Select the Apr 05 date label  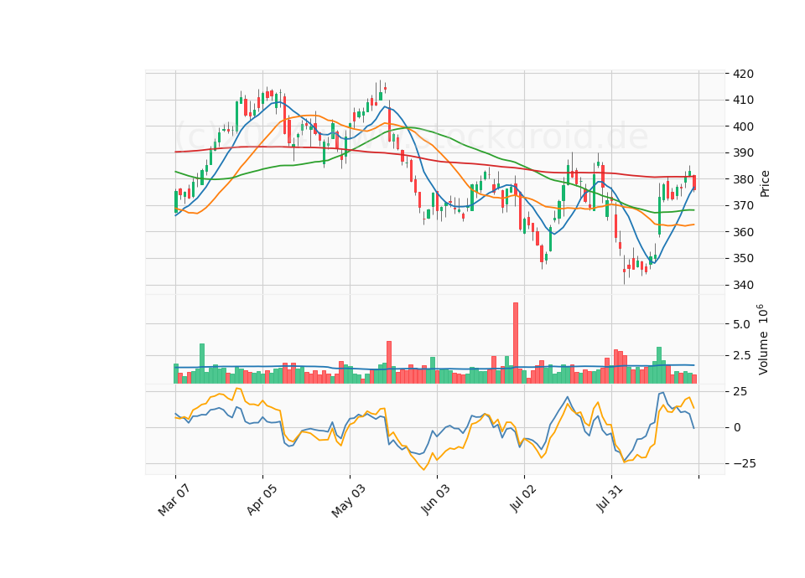coord(262,499)
